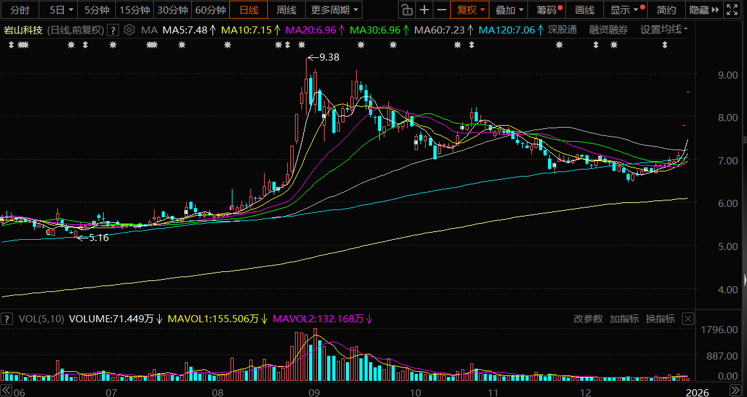
Task: Click the minus zoom-out icon
Action: point(442,10)
